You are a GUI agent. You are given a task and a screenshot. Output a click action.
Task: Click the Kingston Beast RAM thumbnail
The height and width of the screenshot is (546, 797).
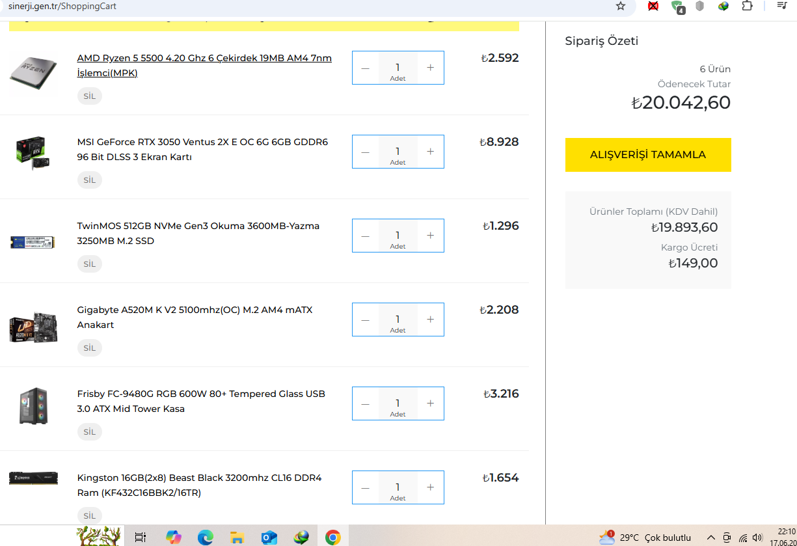(33, 478)
